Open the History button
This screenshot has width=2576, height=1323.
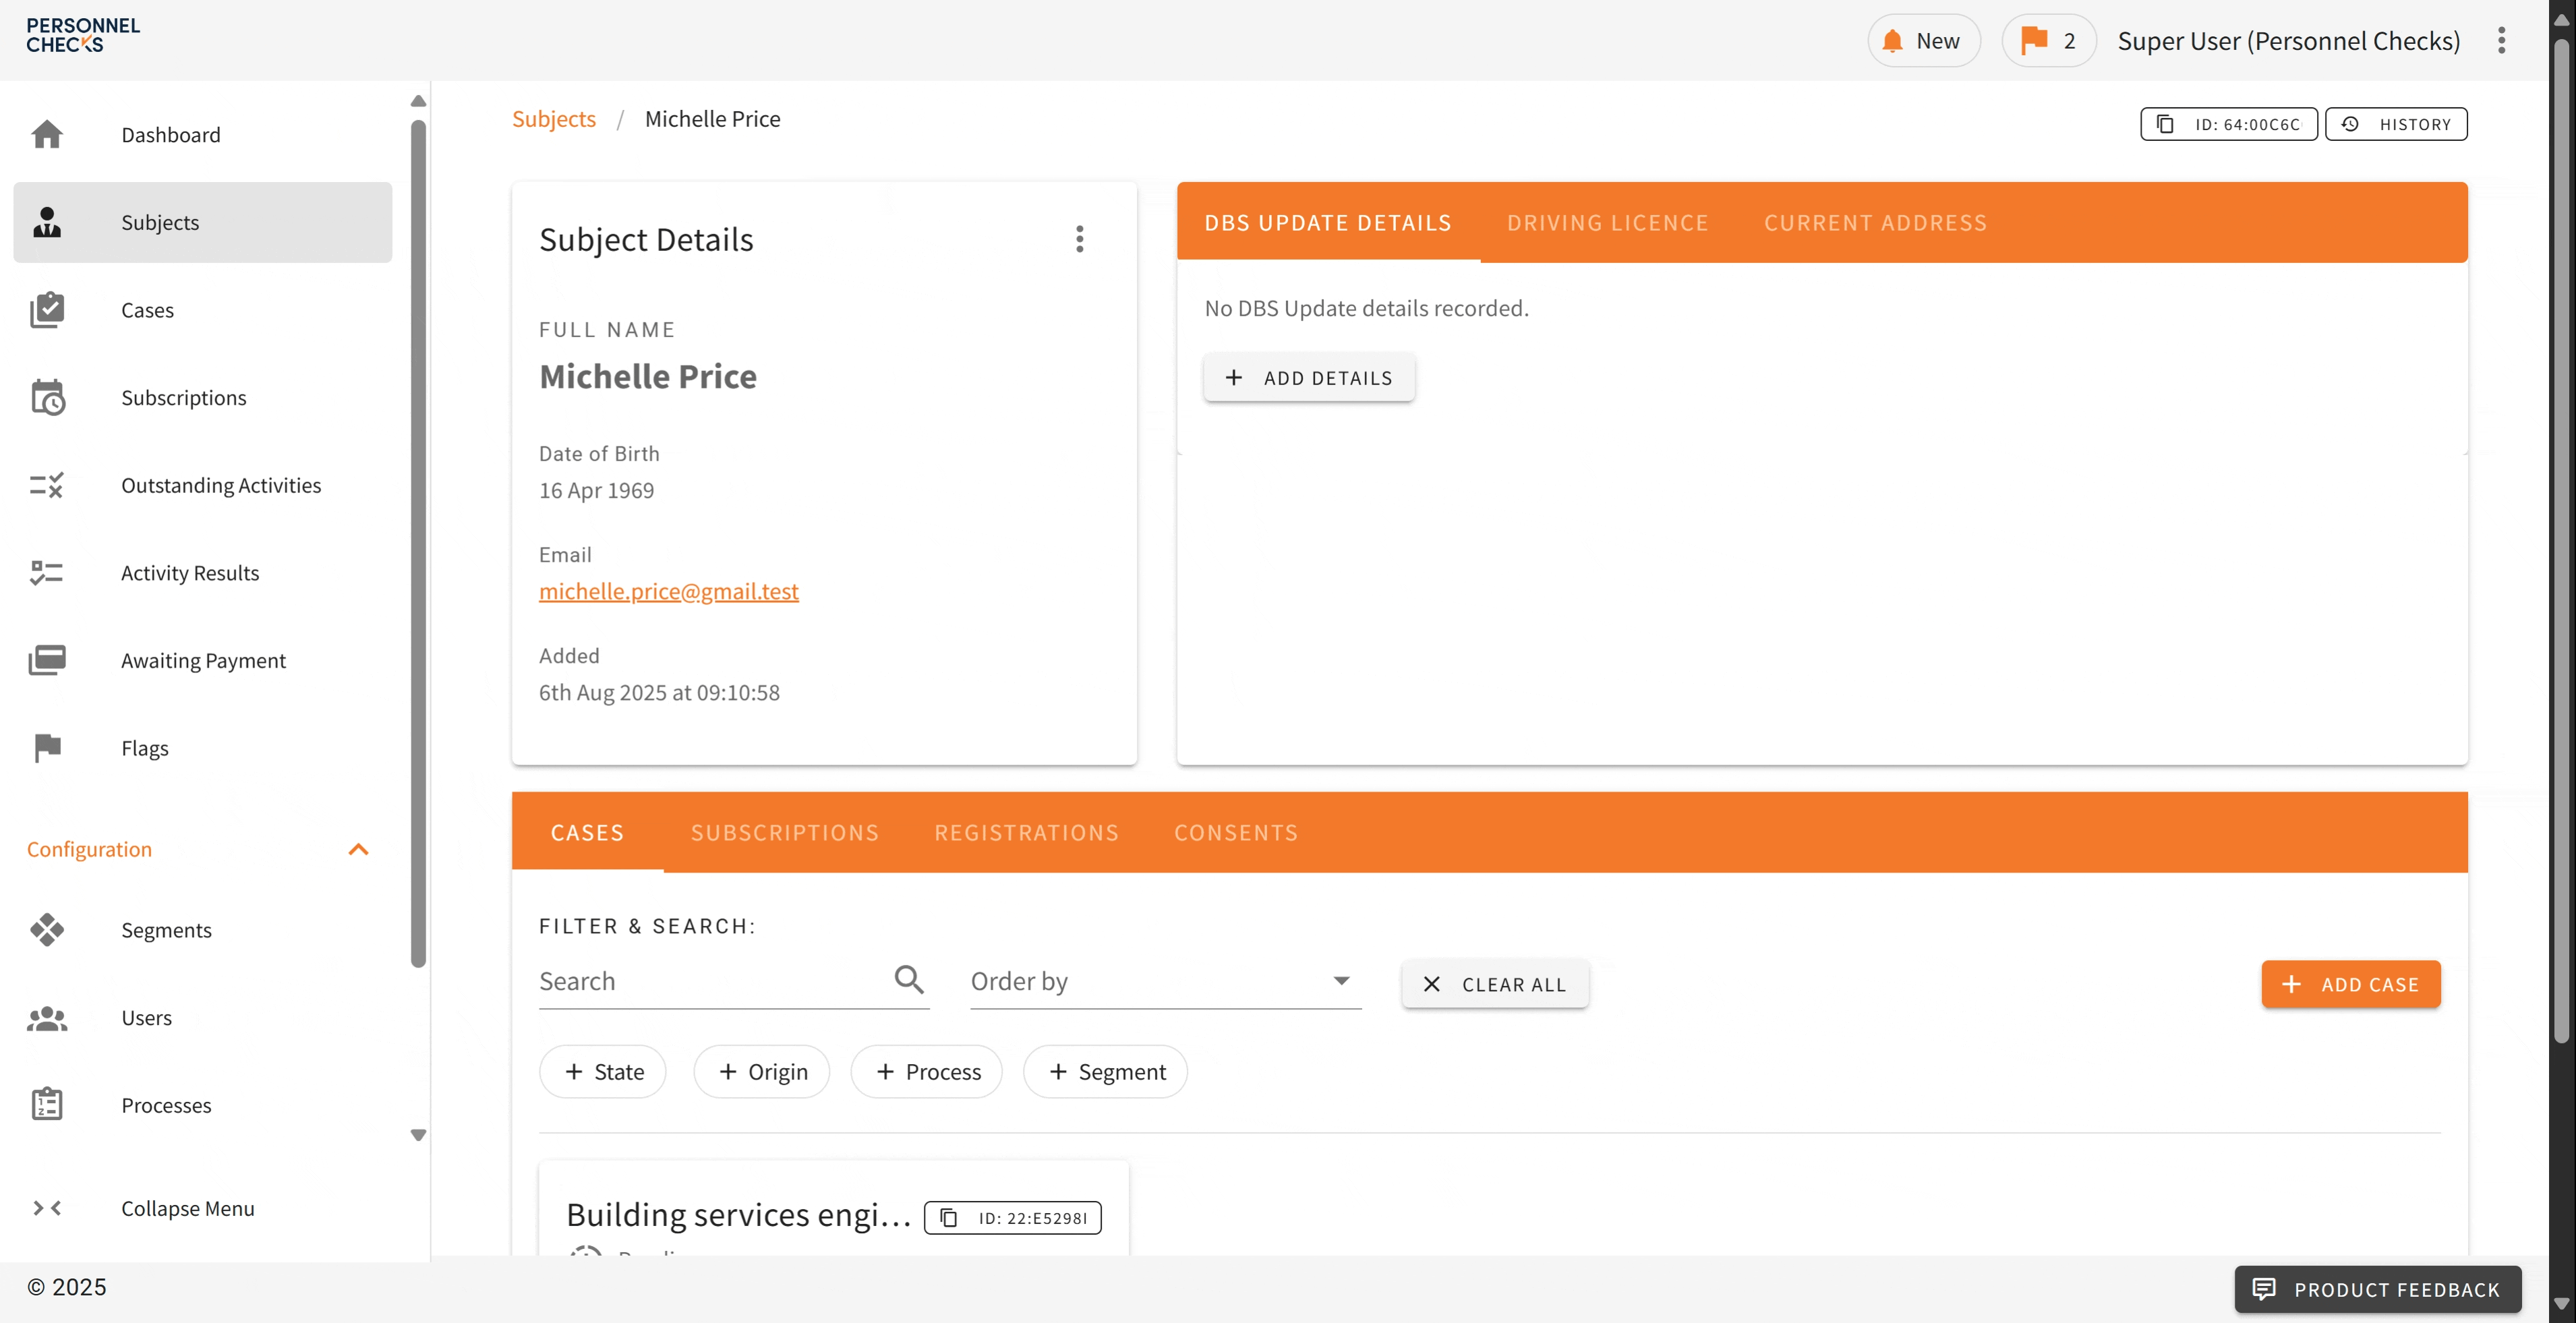point(2396,124)
